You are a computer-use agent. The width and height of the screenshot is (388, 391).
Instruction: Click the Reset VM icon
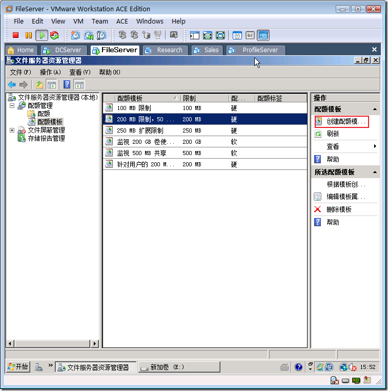pyautogui.click(x=54, y=35)
